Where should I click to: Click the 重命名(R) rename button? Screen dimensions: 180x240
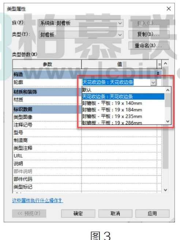pyautogui.click(x=149, y=46)
